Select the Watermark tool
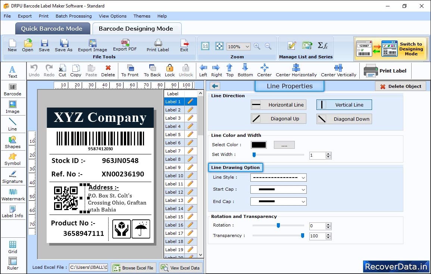This screenshot has height=274, width=431. [x=13, y=195]
